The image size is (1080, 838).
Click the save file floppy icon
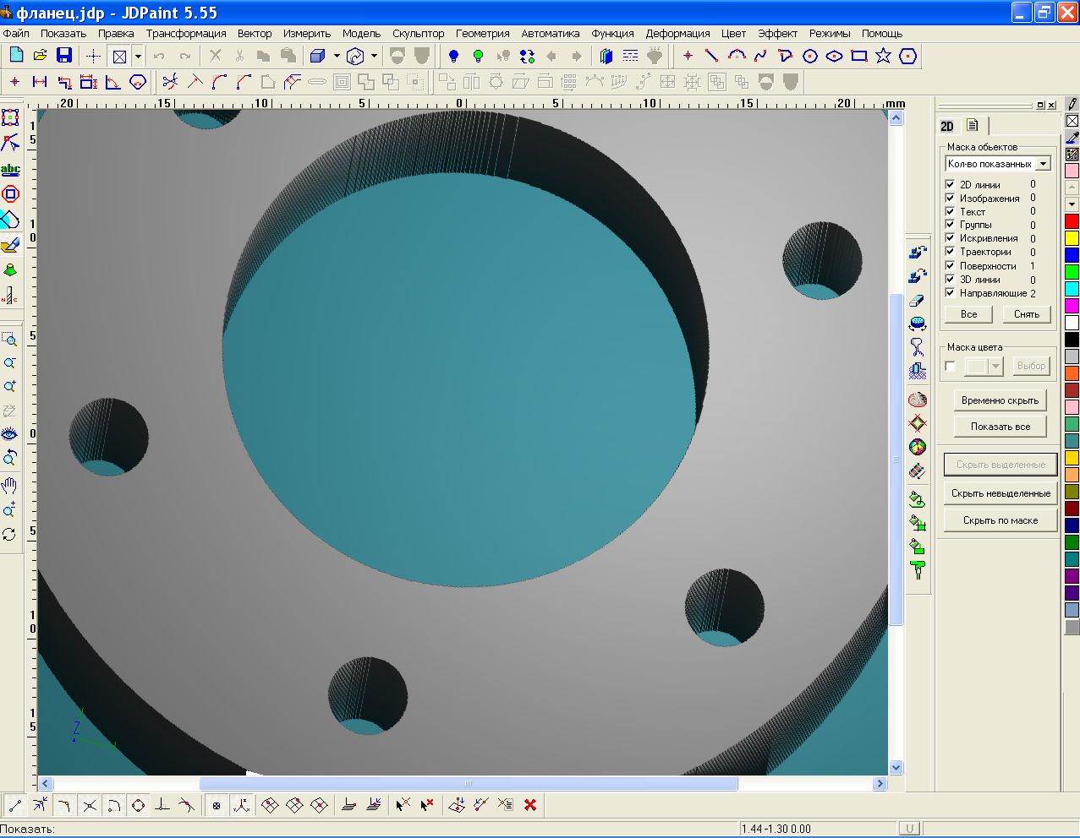pyautogui.click(x=64, y=56)
